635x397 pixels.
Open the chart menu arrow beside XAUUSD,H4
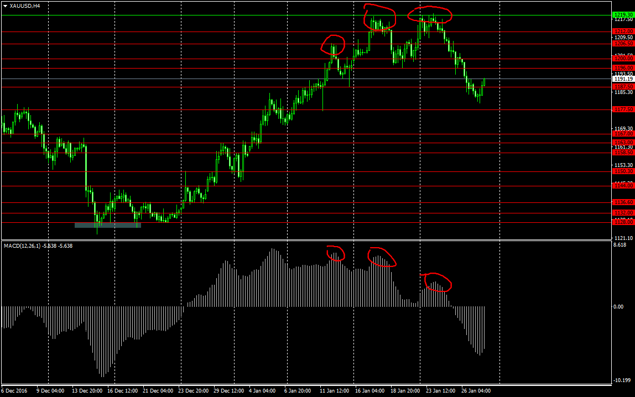pyautogui.click(x=6, y=6)
